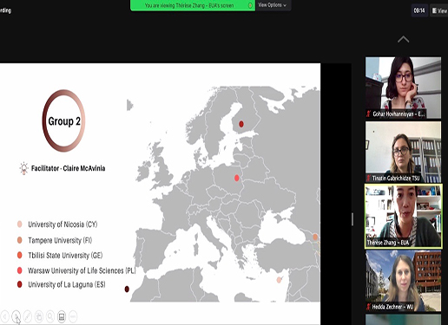This screenshot has width=448, height=325.
Task: Click the dark red marker on Finland
Action: click(x=241, y=124)
